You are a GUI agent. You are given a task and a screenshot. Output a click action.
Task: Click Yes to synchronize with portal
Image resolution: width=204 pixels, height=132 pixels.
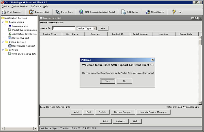107,81
